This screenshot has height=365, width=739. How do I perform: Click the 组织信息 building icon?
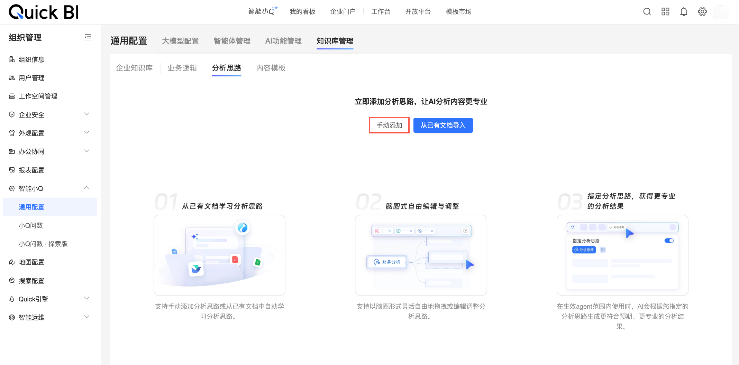(12, 59)
